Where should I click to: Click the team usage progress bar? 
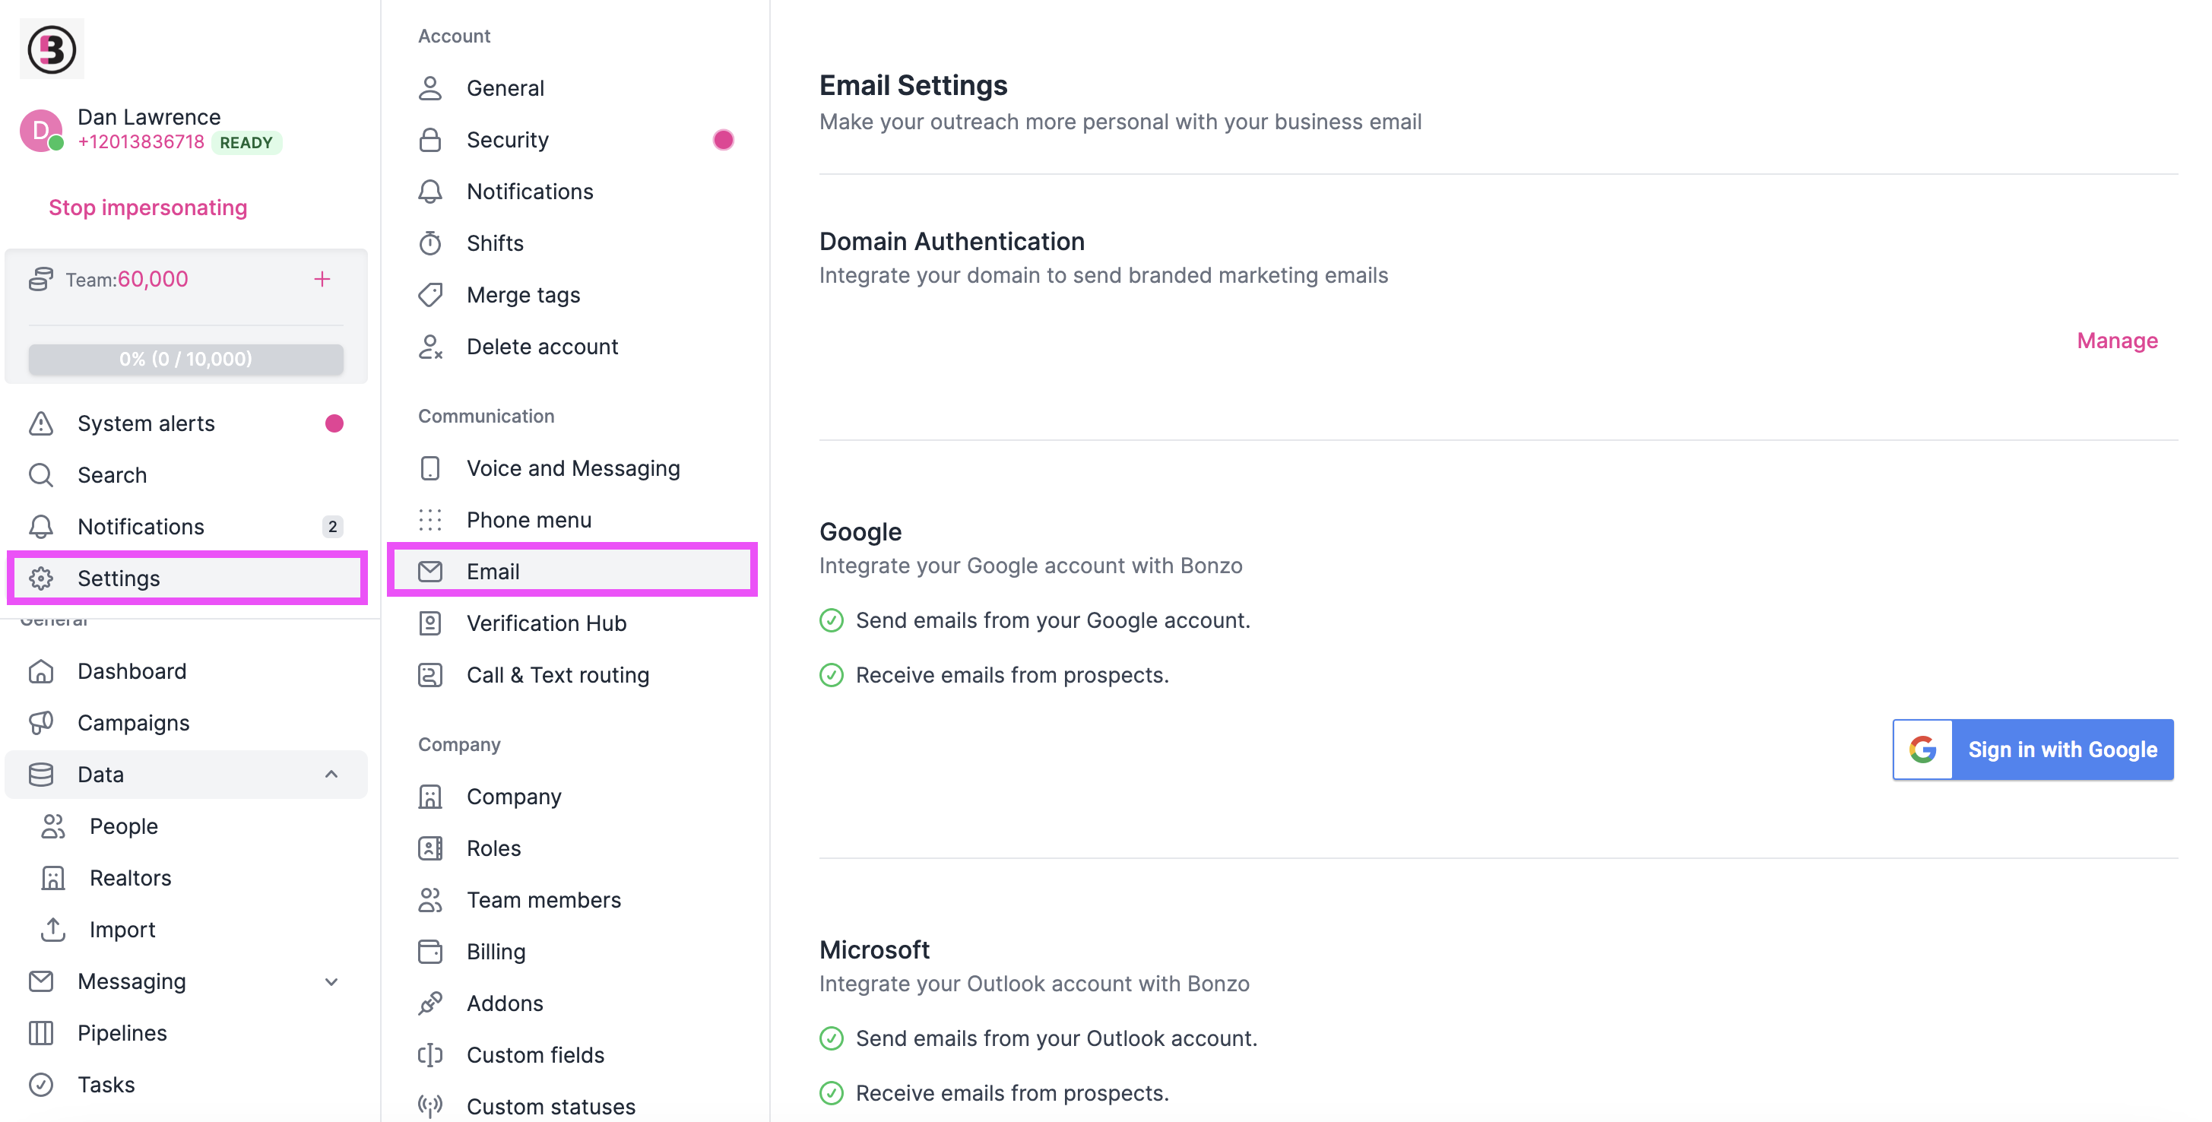click(185, 359)
